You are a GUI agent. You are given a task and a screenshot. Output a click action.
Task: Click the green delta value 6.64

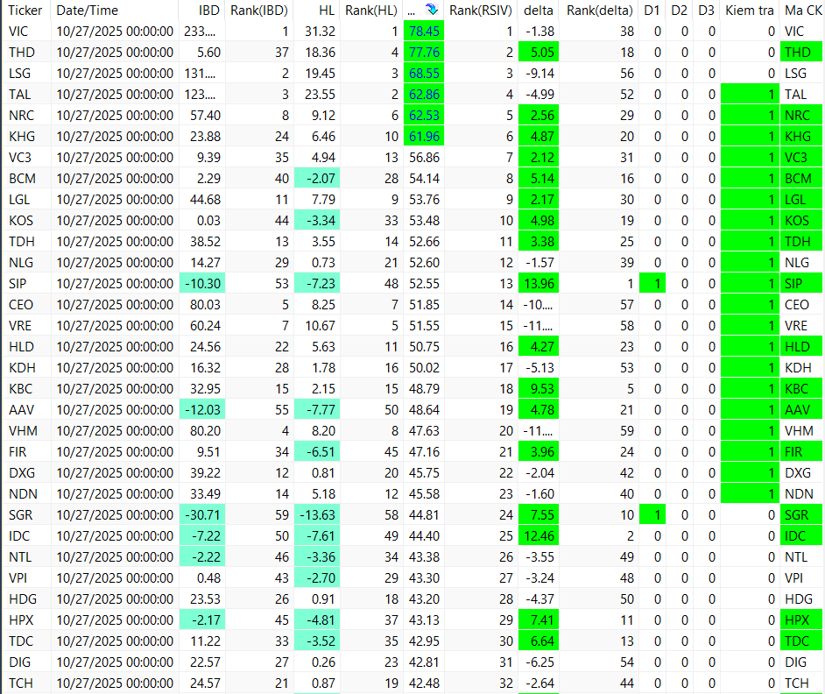tap(539, 641)
